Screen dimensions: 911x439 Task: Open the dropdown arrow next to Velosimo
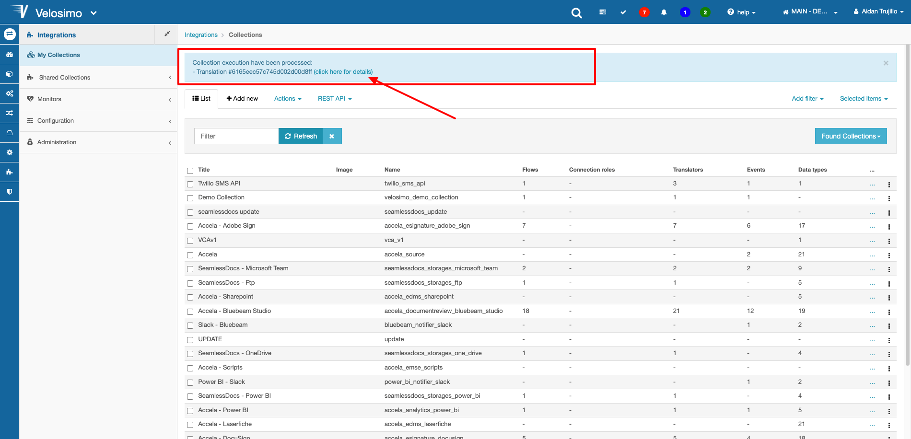tap(93, 13)
